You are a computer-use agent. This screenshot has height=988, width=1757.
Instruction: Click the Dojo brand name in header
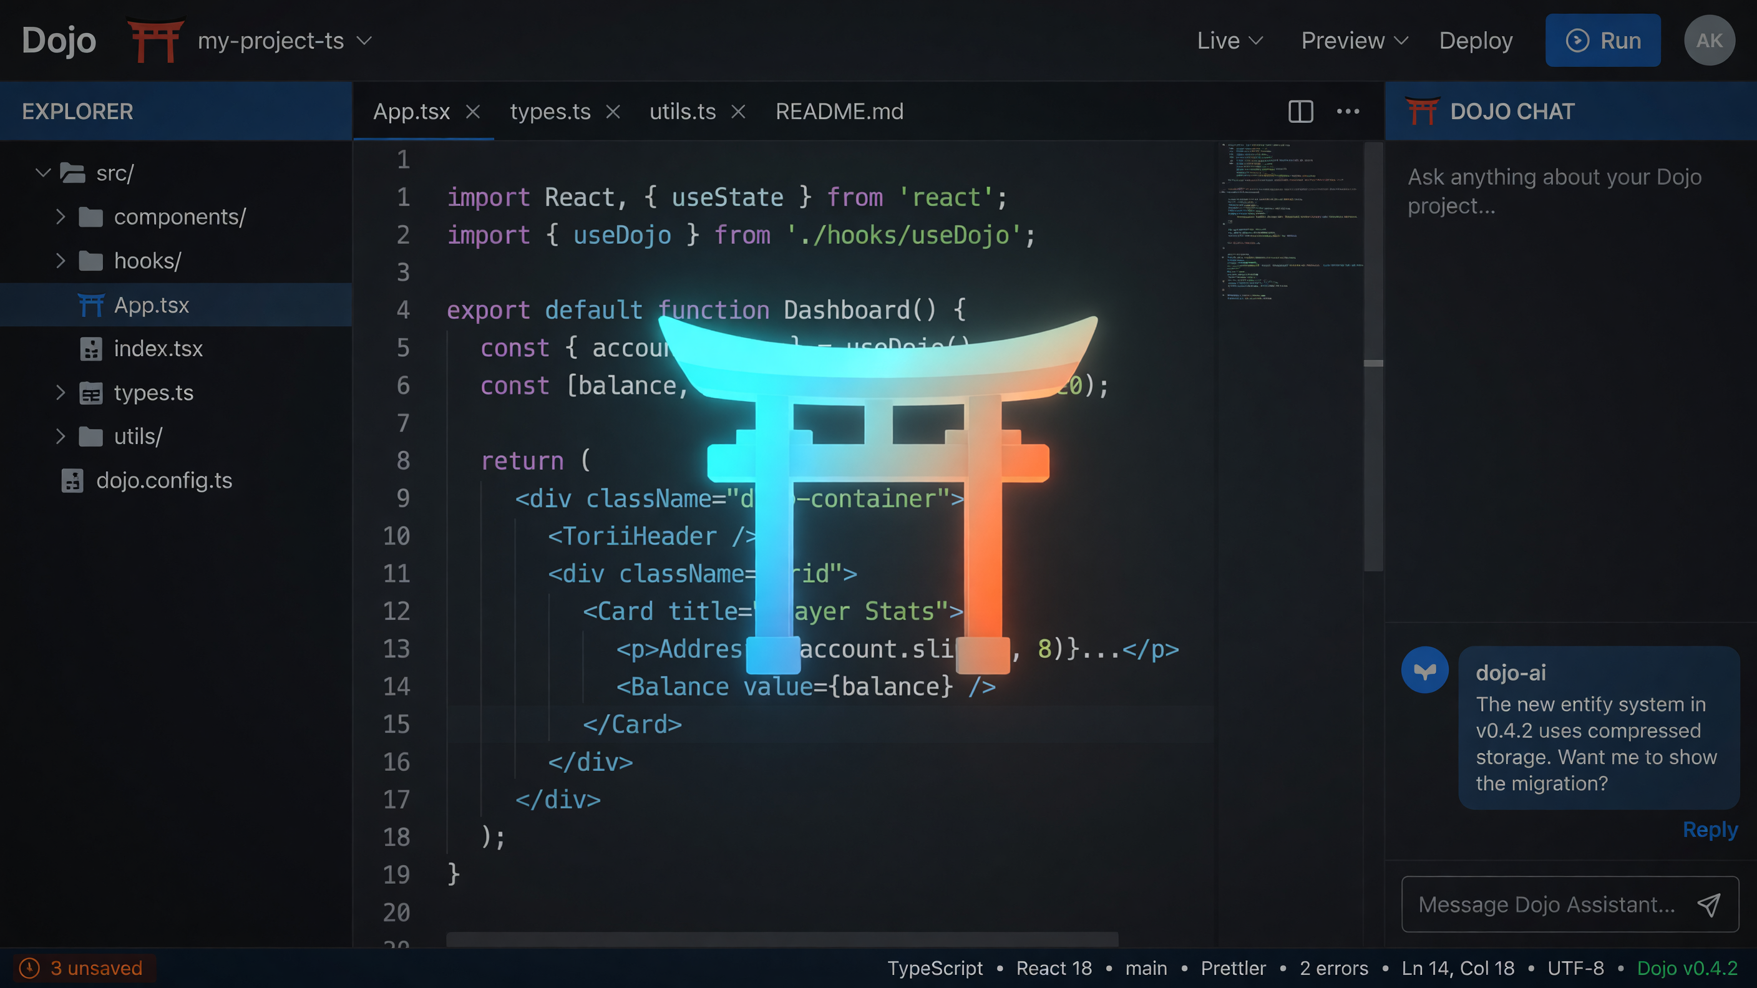[x=59, y=40]
